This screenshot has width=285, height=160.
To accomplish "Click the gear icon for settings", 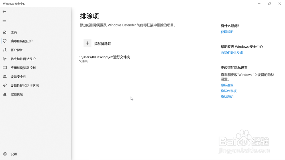I will [x=5, y=154].
